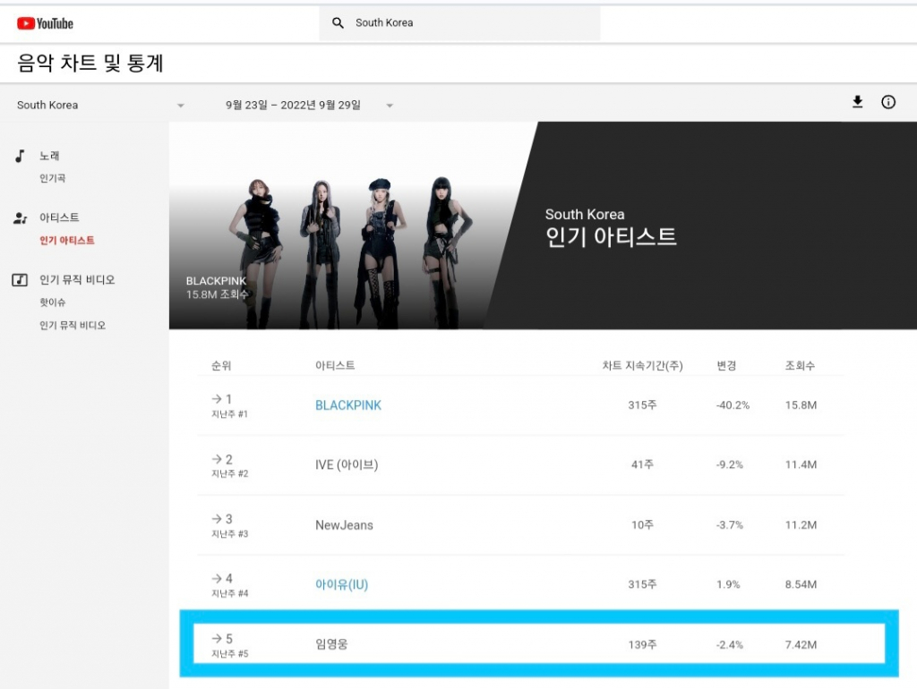Image resolution: width=917 pixels, height=689 pixels.
Task: Click the artist person icon
Action: [20, 218]
